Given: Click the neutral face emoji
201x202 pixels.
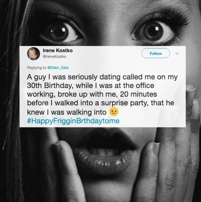Looking at the screenshot, I should (114, 112).
